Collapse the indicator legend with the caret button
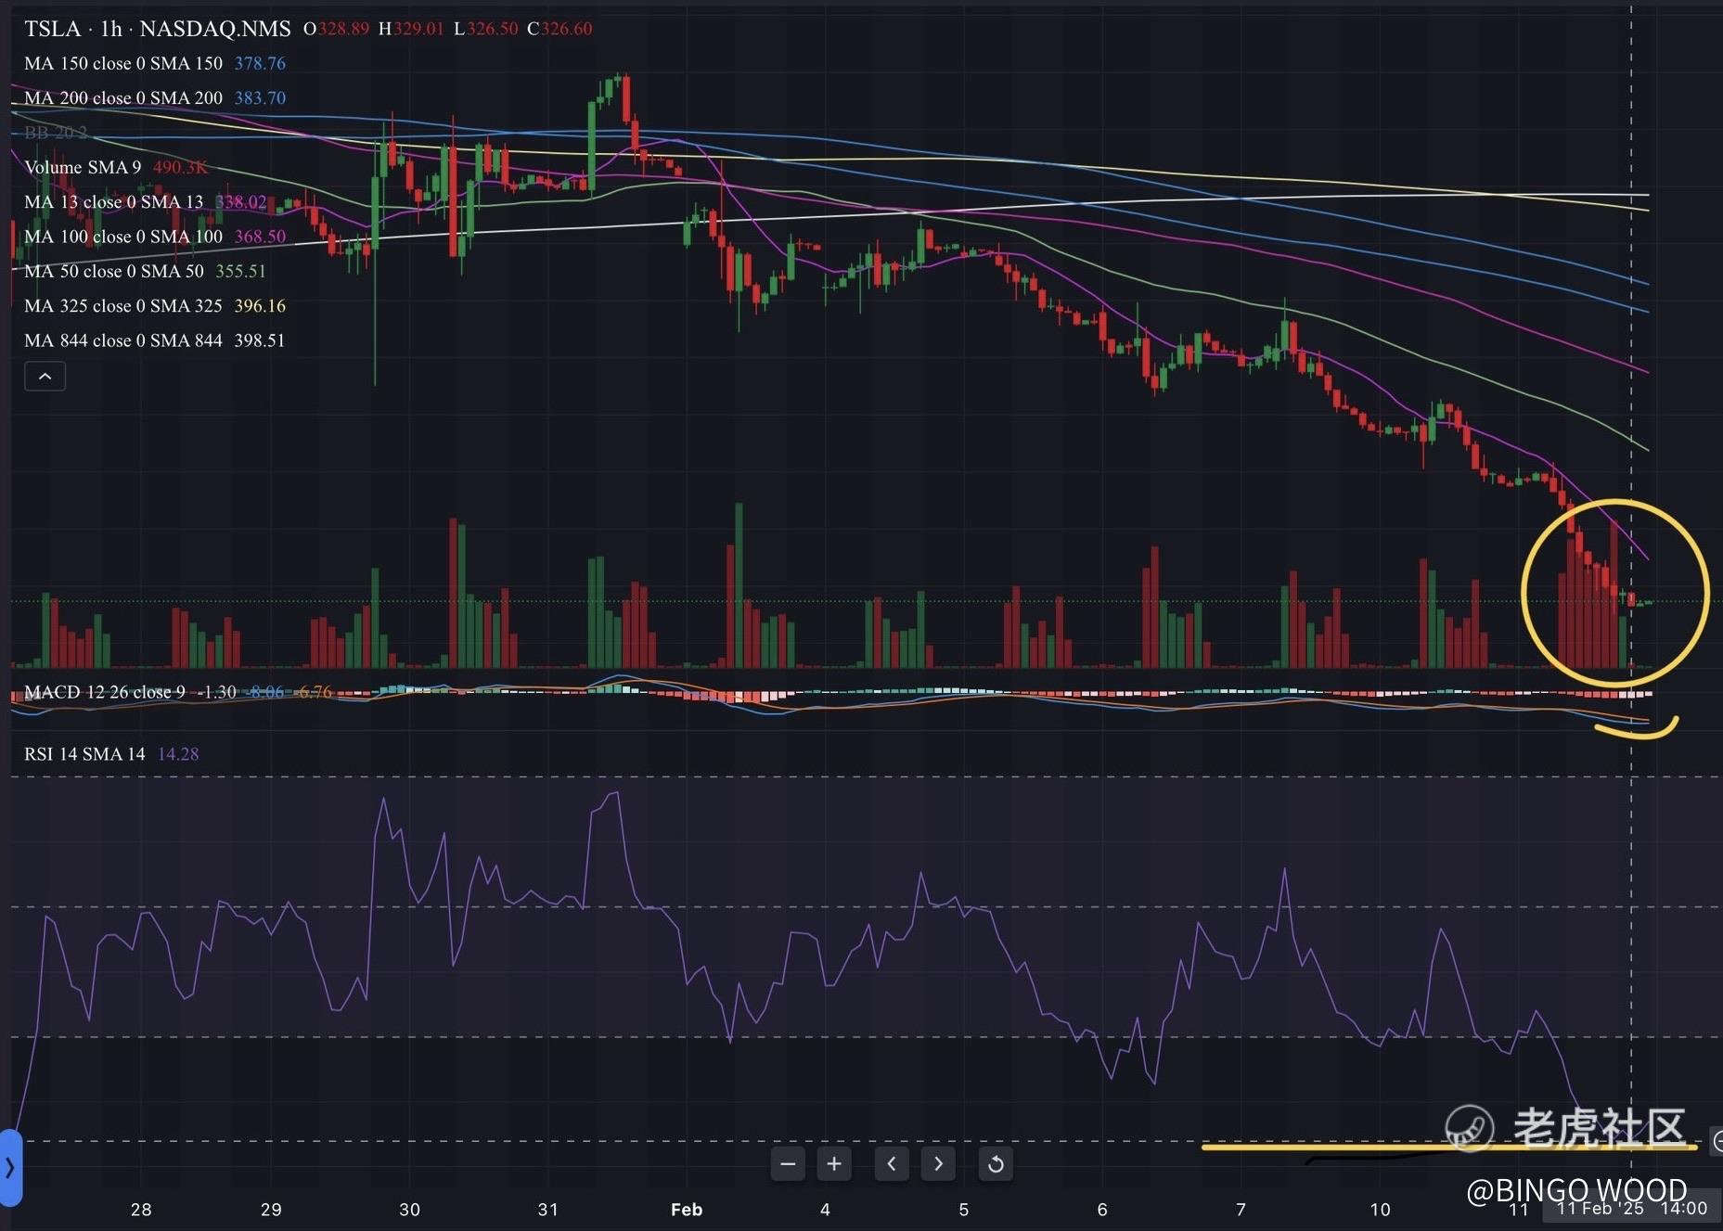The height and width of the screenshot is (1231, 1723). click(x=45, y=377)
